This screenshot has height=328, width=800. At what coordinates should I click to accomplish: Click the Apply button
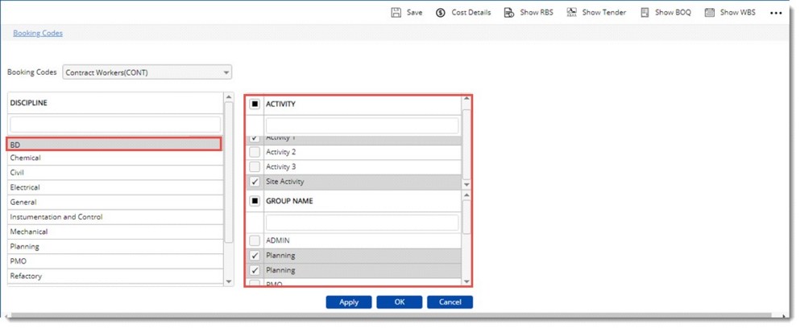tap(348, 302)
